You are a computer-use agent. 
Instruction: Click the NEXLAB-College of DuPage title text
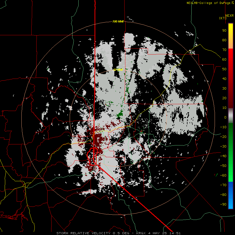[208, 3]
